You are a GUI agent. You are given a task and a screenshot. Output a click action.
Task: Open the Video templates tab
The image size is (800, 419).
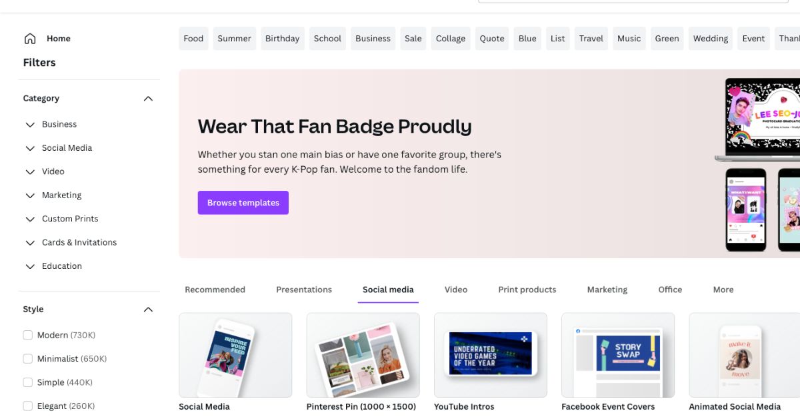[456, 289]
